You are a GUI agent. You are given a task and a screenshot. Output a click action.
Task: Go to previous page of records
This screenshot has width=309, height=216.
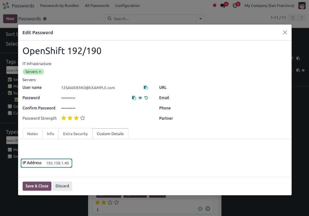tap(293, 18)
